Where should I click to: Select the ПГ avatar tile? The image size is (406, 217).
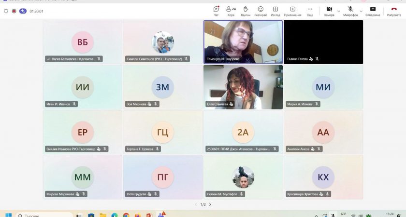(x=162, y=177)
